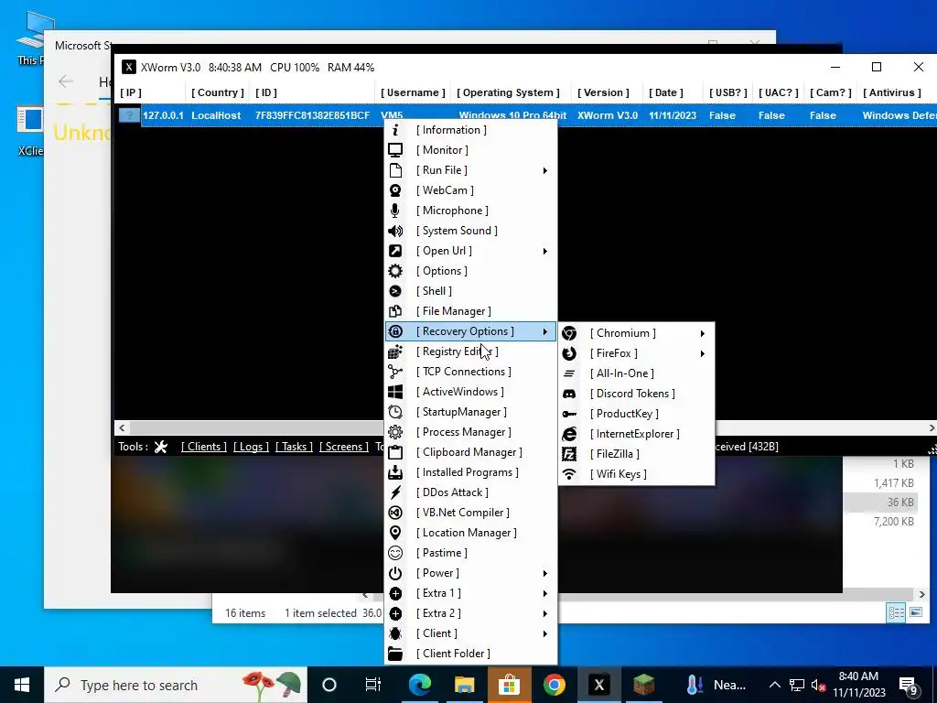Click the taskbar search box
The height and width of the screenshot is (703, 937).
[x=176, y=685]
